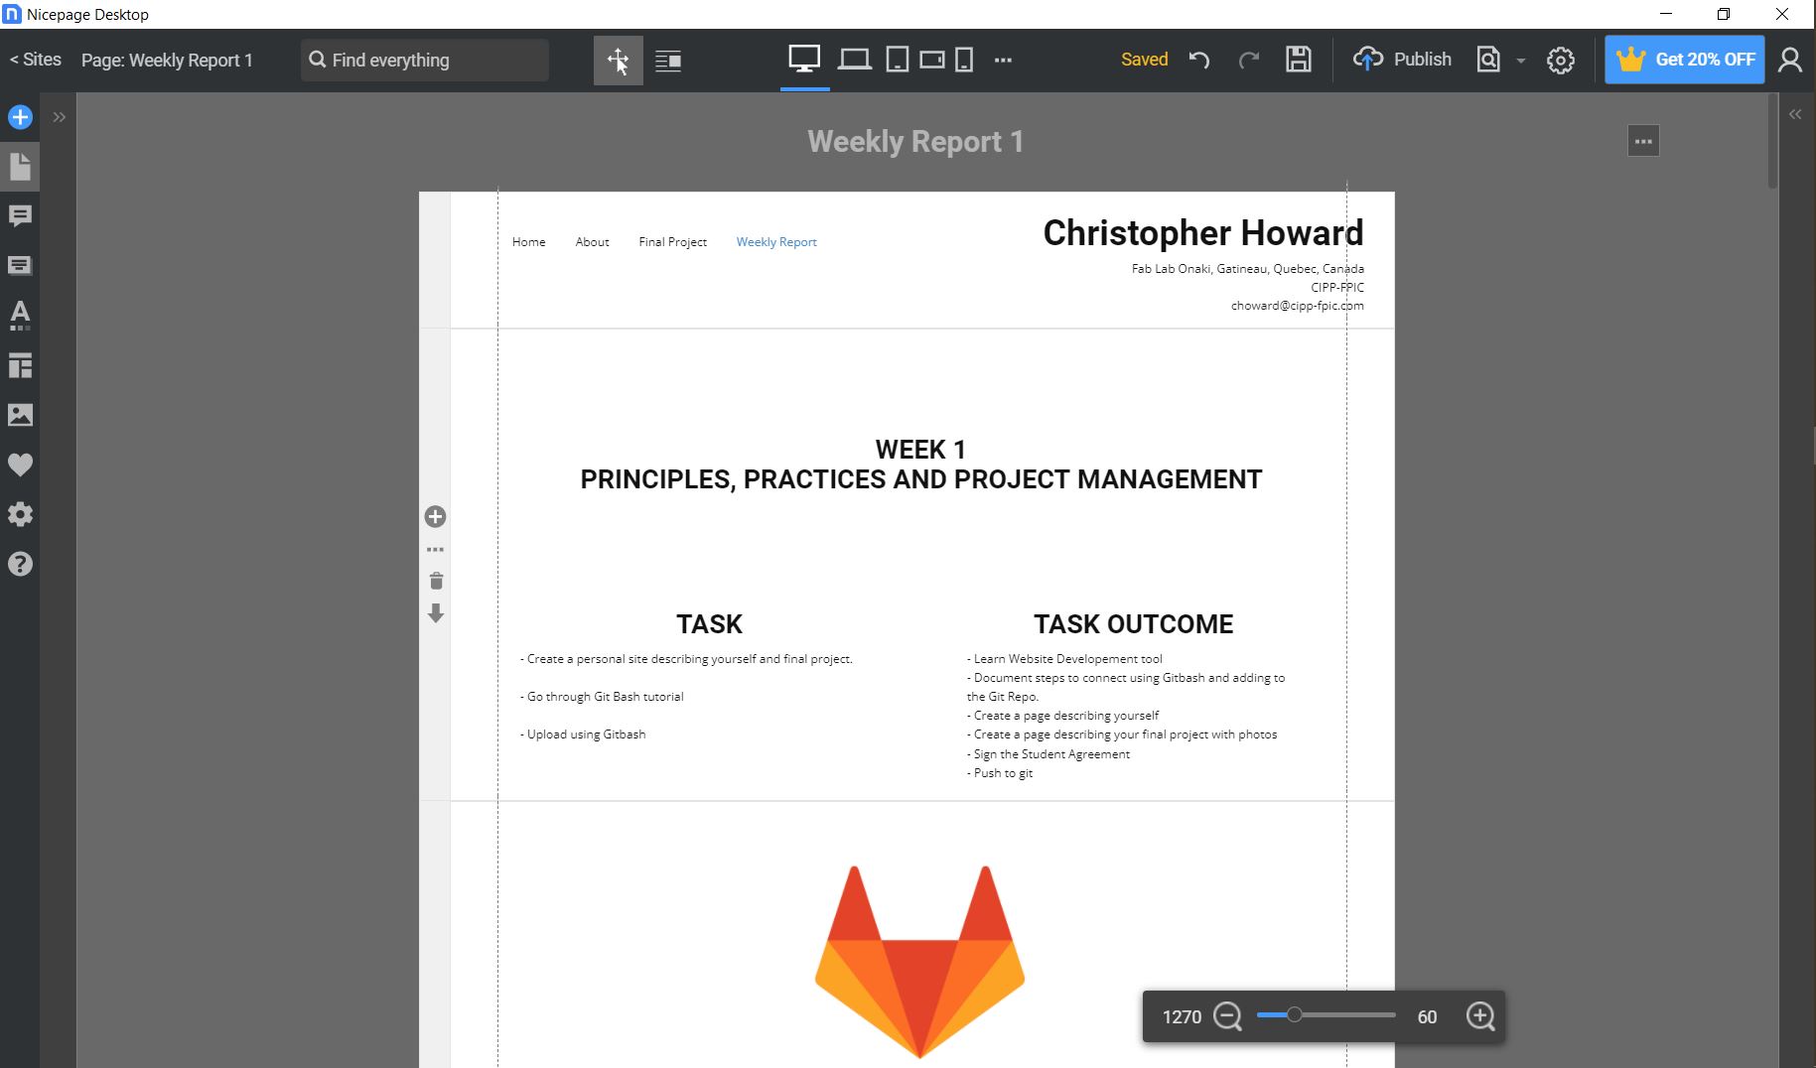
Task: Open the Fonts and typography sidebar icon
Action: tap(20, 316)
